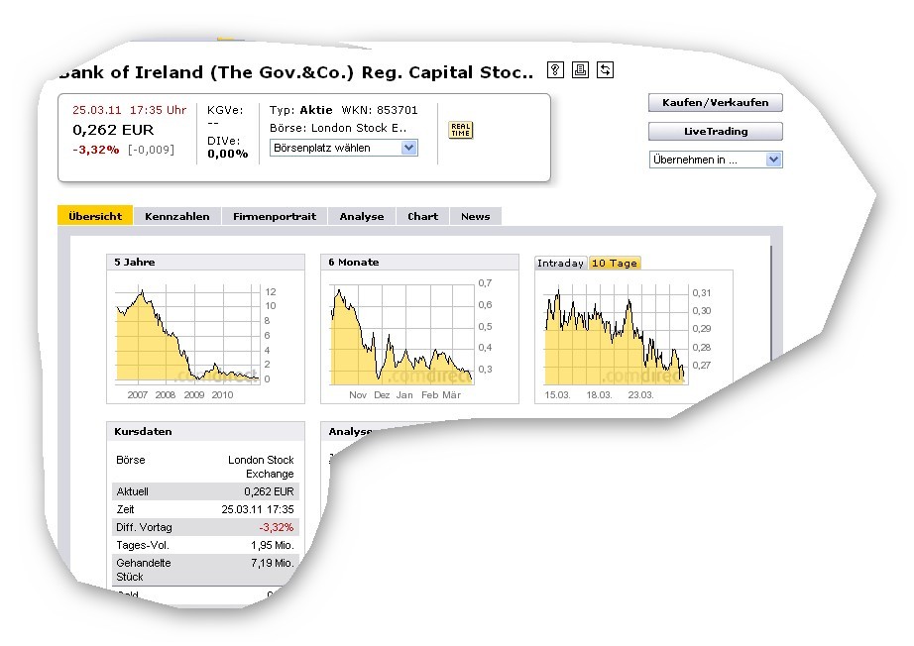914x646 pixels.
Task: Click the REAL TIME badge icon
Action: [x=460, y=130]
